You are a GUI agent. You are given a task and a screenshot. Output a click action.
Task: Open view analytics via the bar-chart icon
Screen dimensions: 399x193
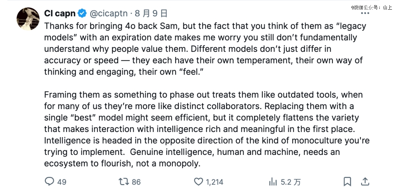[273, 182]
